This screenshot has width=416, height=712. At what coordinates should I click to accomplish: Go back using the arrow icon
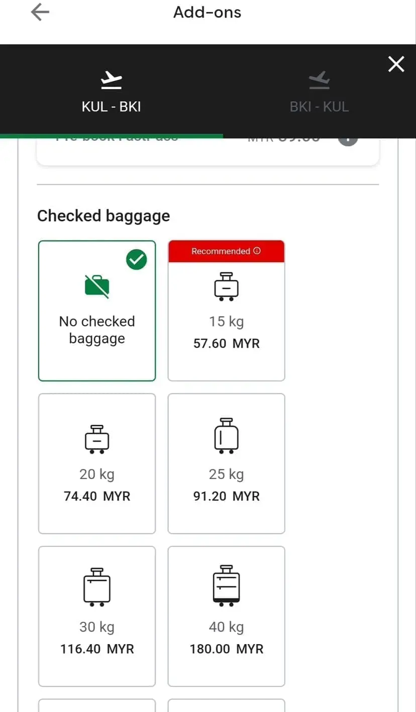40,13
